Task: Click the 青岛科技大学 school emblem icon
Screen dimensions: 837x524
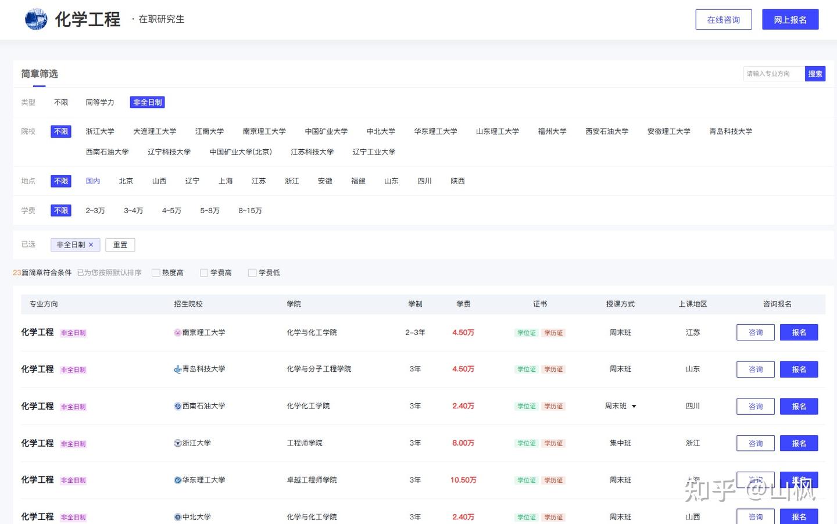Action: click(x=178, y=369)
